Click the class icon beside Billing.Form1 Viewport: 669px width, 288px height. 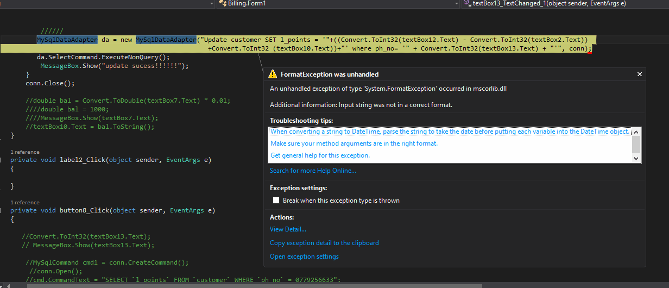(222, 3)
